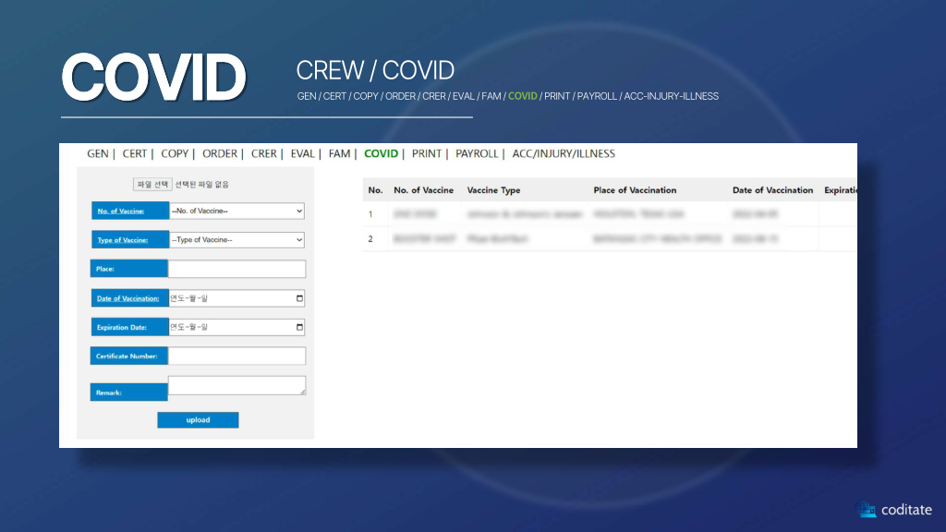This screenshot has height=532, width=946.
Task: Open the FAM tab
Action: click(339, 153)
